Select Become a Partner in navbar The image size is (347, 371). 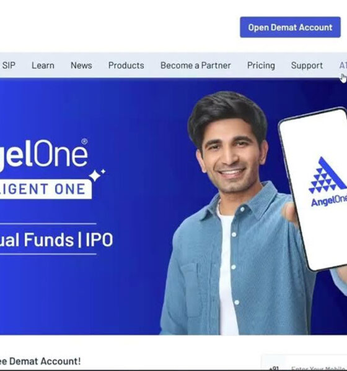click(196, 66)
